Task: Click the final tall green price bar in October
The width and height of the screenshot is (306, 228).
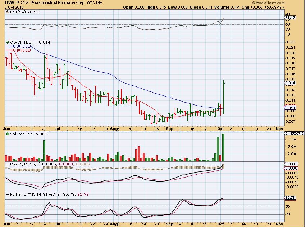Action: tap(224, 97)
